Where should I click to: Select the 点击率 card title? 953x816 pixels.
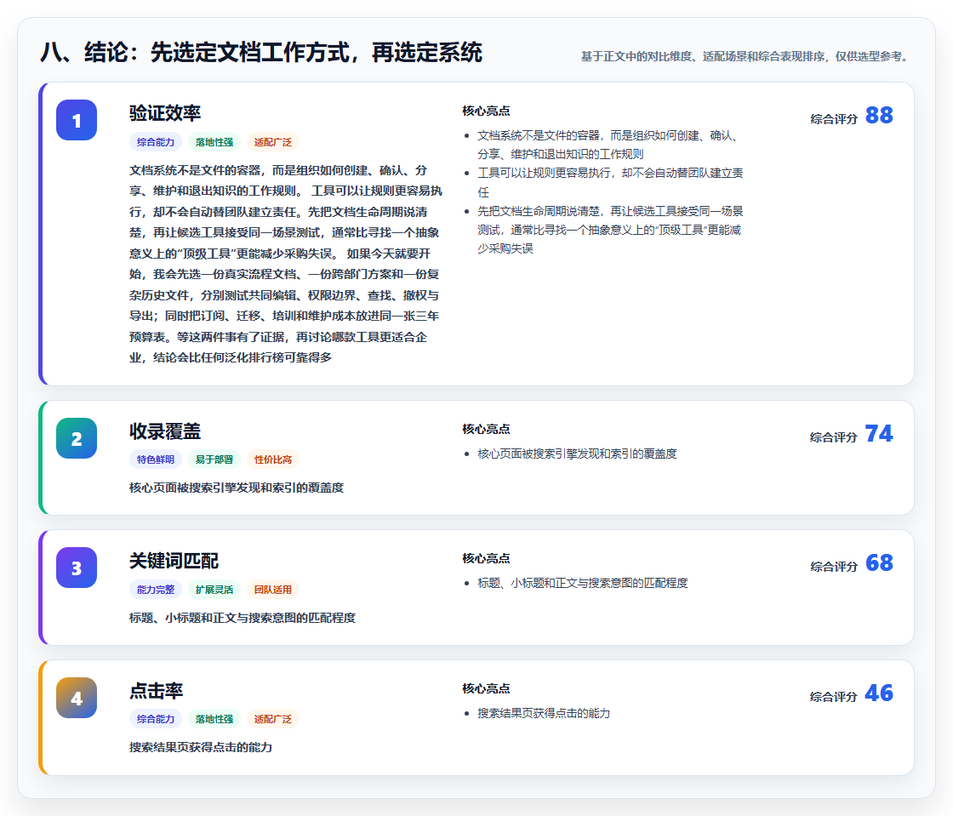pyautogui.click(x=157, y=691)
